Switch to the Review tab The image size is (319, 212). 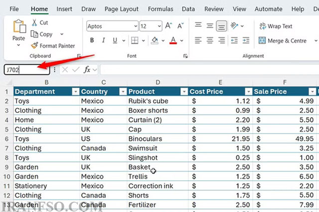pos(214,9)
